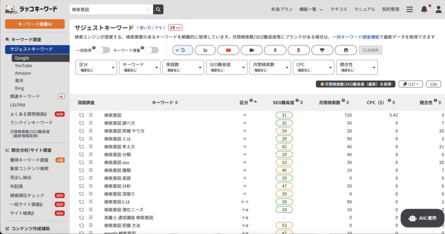Viewport: 445px width, 234px height.
Task: Enable the キーワード増量 switch
Action: point(152,50)
